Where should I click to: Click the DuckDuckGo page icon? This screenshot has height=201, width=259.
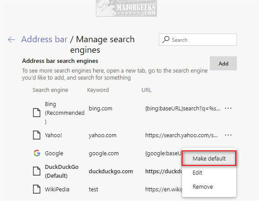pos(36,171)
